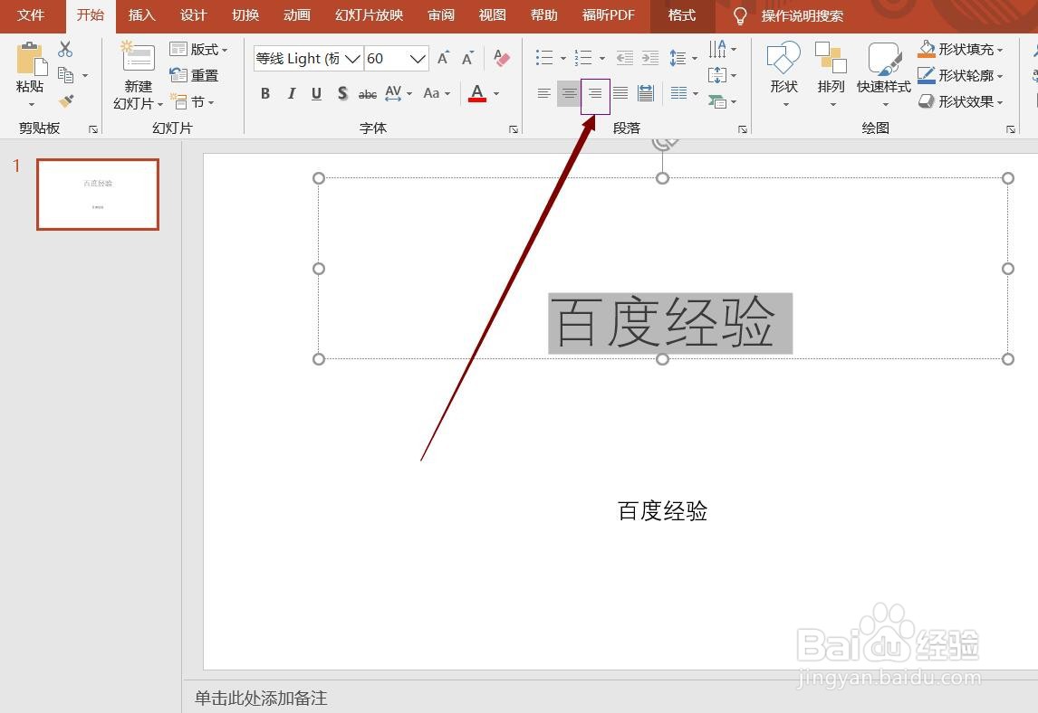Center align the text
Screen dimensions: 1038x713
point(570,93)
